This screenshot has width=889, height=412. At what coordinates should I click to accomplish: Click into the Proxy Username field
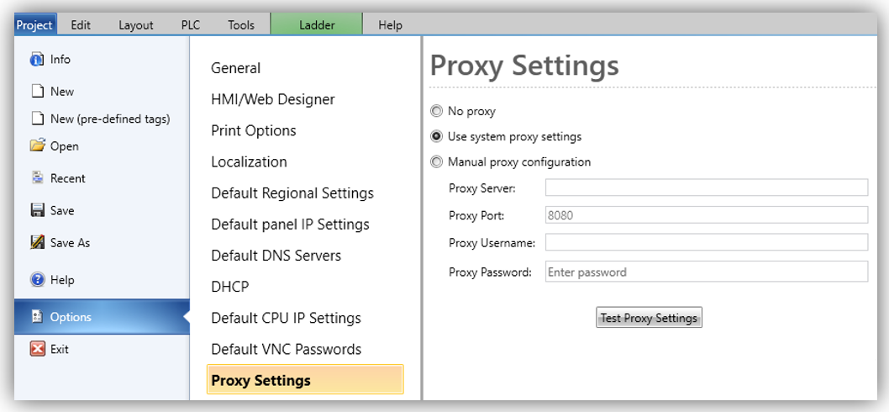point(707,242)
